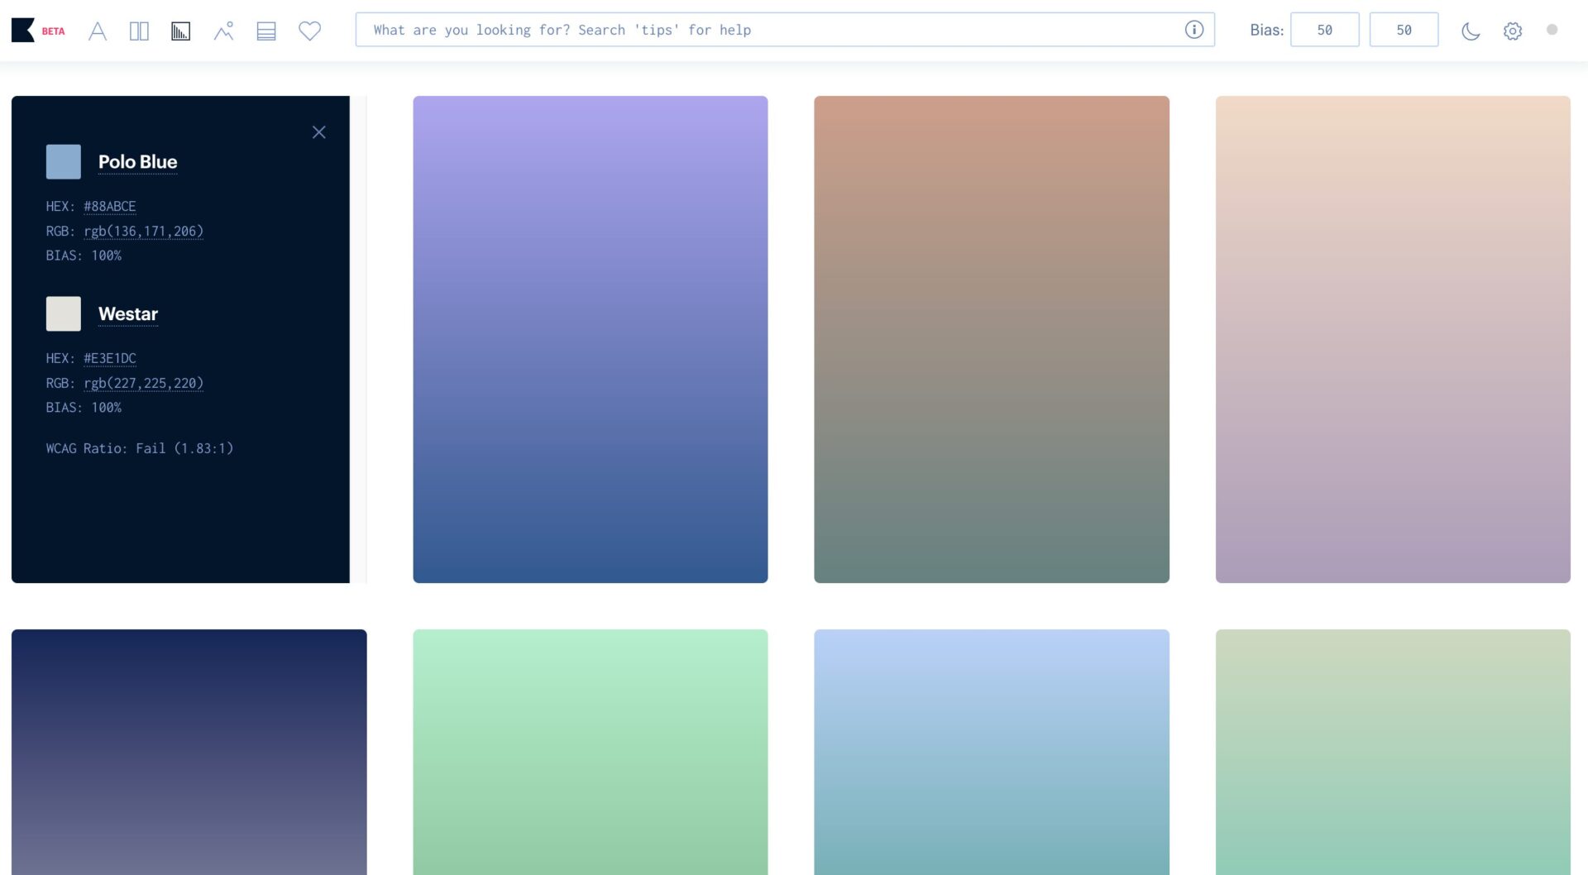Screen dimensions: 1588x875
Task: Toggle dark mode moon icon
Action: coord(1470,31)
